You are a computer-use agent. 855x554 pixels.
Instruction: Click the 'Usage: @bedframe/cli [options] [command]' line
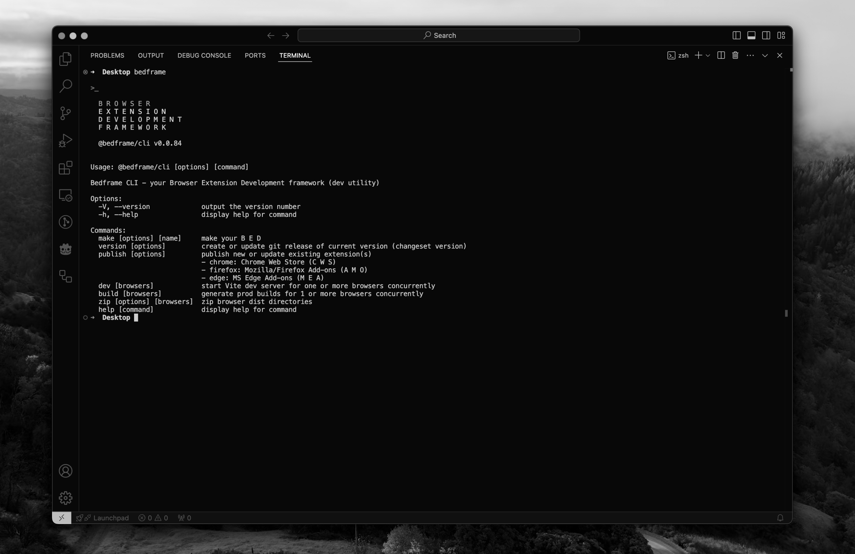coord(169,167)
